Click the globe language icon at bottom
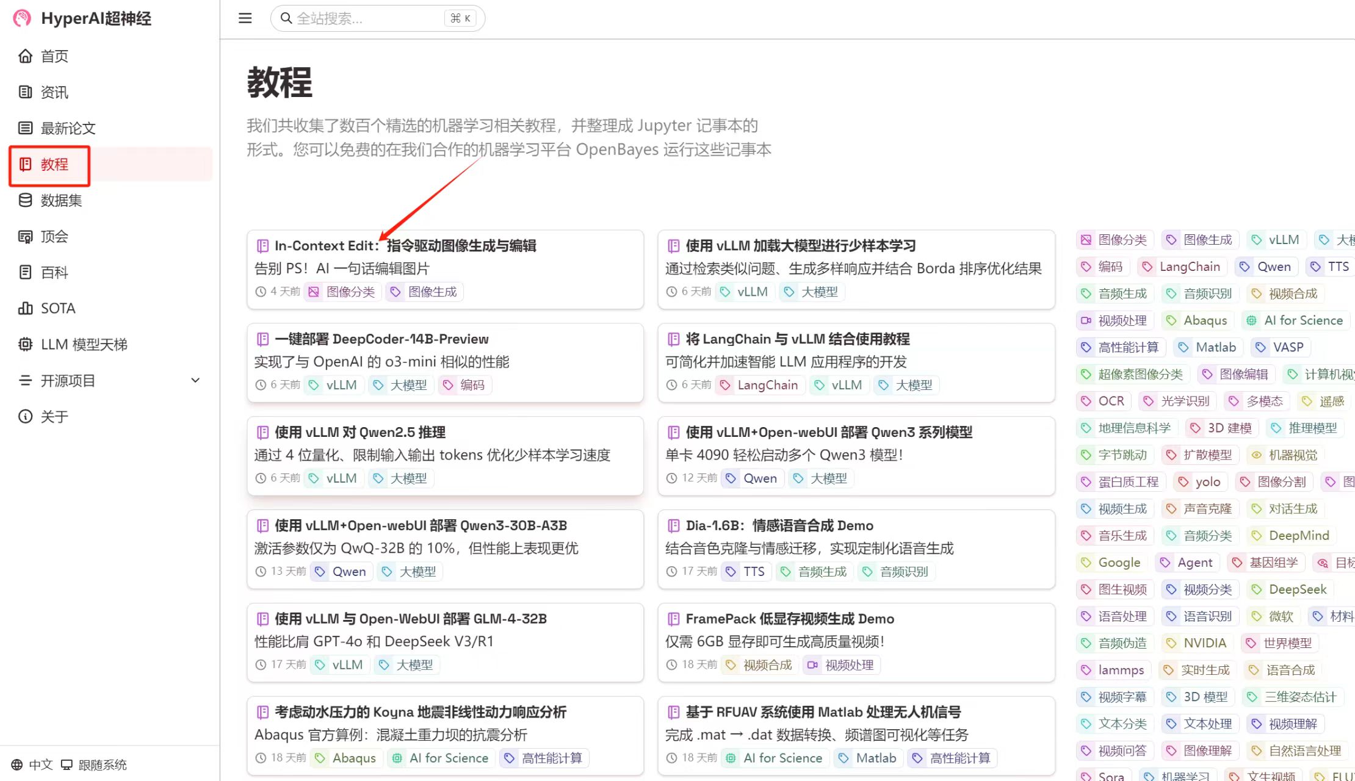The width and height of the screenshot is (1355, 781). 16,765
